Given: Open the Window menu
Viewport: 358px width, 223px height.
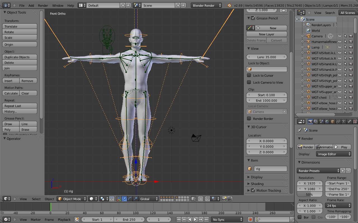Looking at the screenshot, I should tap(58, 5).
